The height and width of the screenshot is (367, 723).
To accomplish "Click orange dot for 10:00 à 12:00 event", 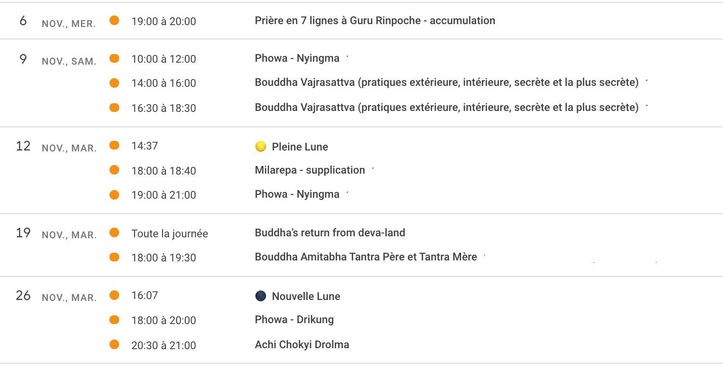I will tap(114, 58).
